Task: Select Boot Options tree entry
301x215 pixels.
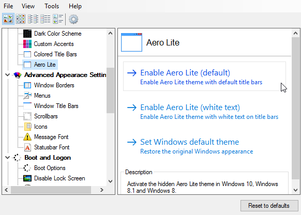Action: tap(50, 168)
